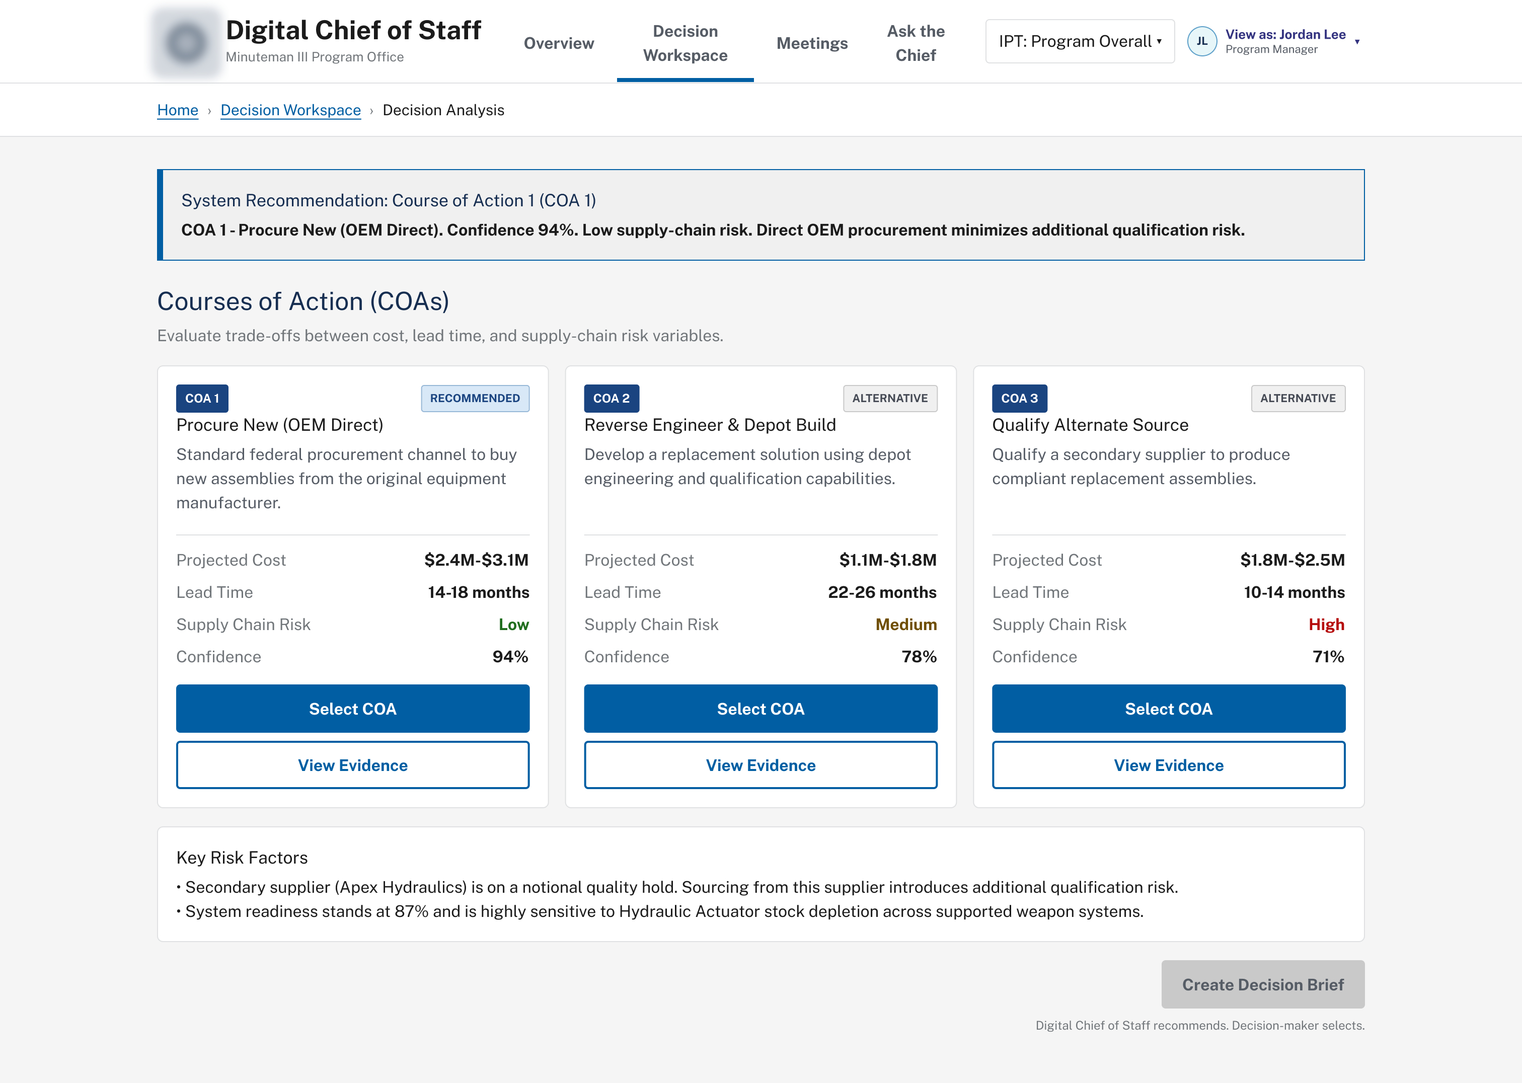The width and height of the screenshot is (1522, 1083).
Task: Click the System Recommendation banner heading
Action: [388, 200]
